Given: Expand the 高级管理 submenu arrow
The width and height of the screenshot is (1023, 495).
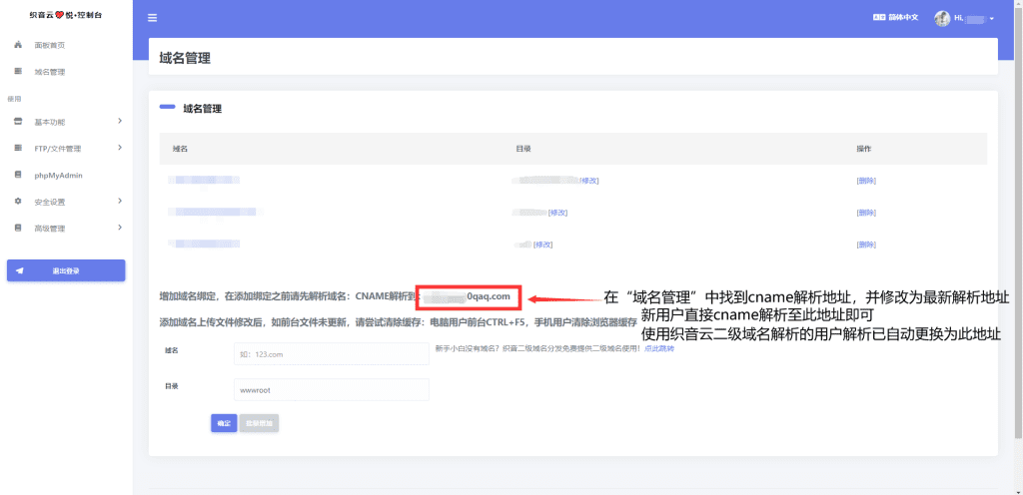Looking at the screenshot, I should click(119, 229).
